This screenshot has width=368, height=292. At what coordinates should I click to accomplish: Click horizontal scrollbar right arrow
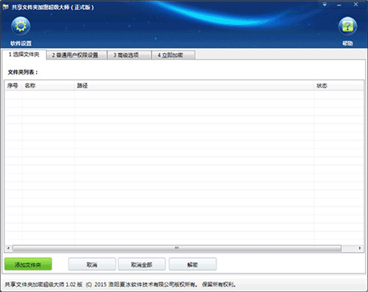(x=360, y=248)
